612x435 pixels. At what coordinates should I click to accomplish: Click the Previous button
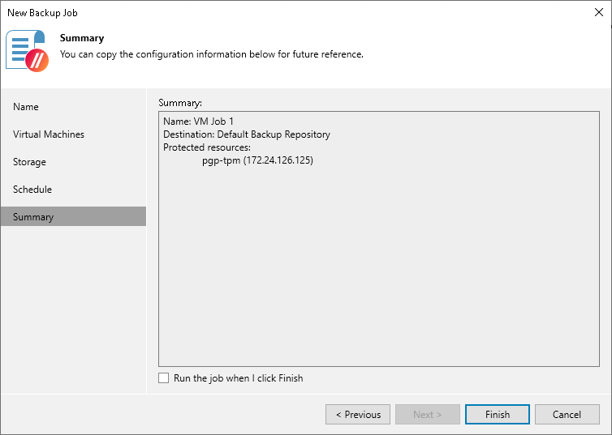(358, 415)
